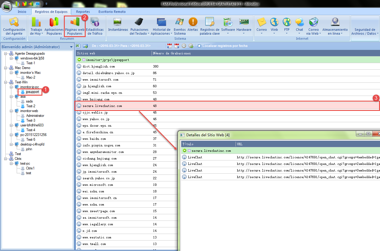Open Configuración del Agente
Image resolution: width=380 pixels, height=251 pixels.
[x=14, y=26]
